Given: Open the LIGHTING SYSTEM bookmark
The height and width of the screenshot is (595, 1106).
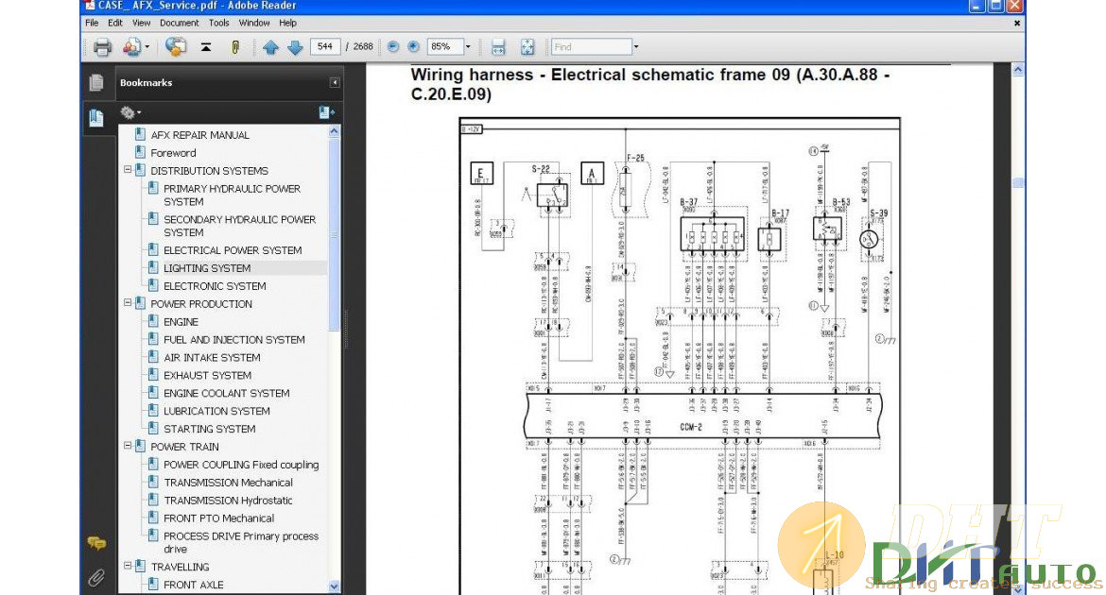Looking at the screenshot, I should (x=207, y=268).
